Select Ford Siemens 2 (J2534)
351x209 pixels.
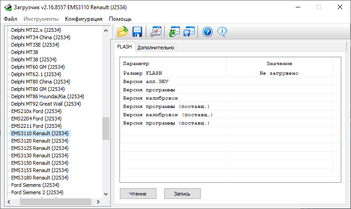37,192
